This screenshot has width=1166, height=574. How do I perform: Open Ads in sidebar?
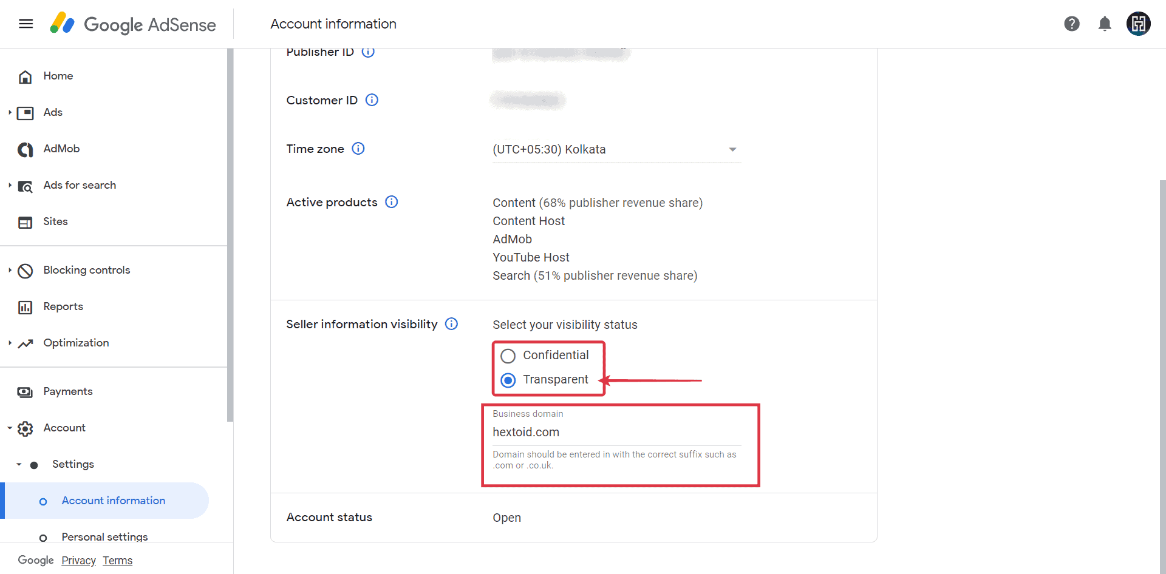53,112
